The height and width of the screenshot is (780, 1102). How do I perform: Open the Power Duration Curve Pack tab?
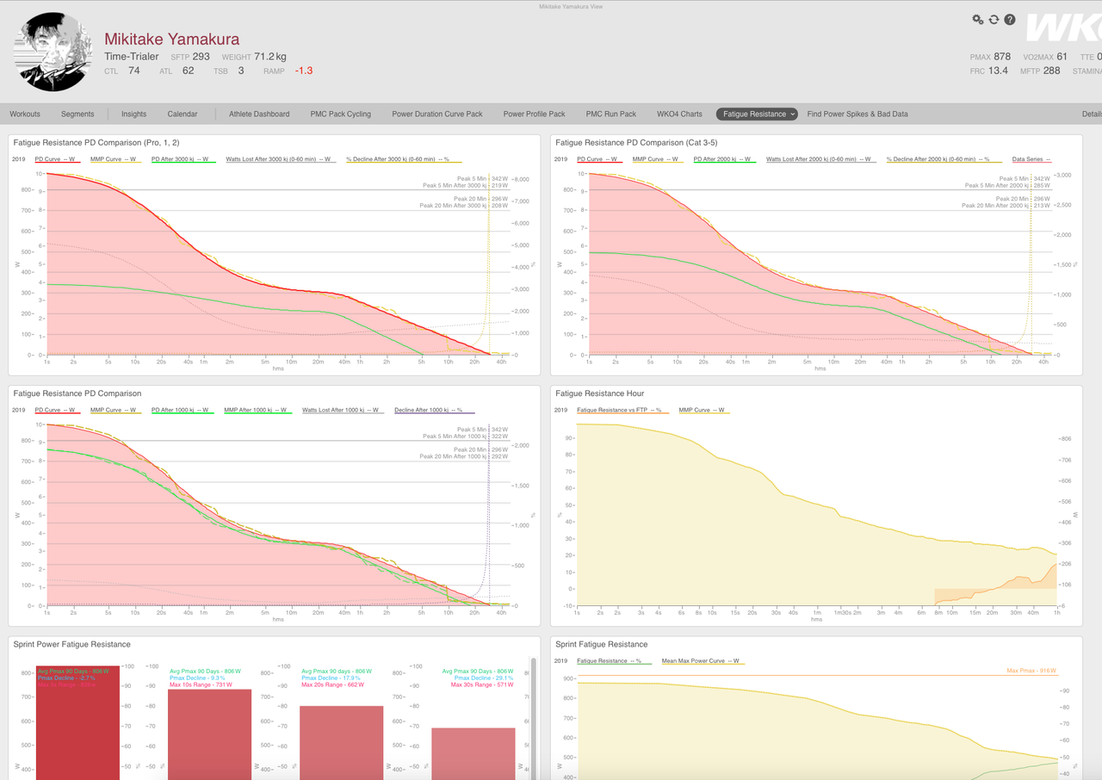[x=437, y=114]
